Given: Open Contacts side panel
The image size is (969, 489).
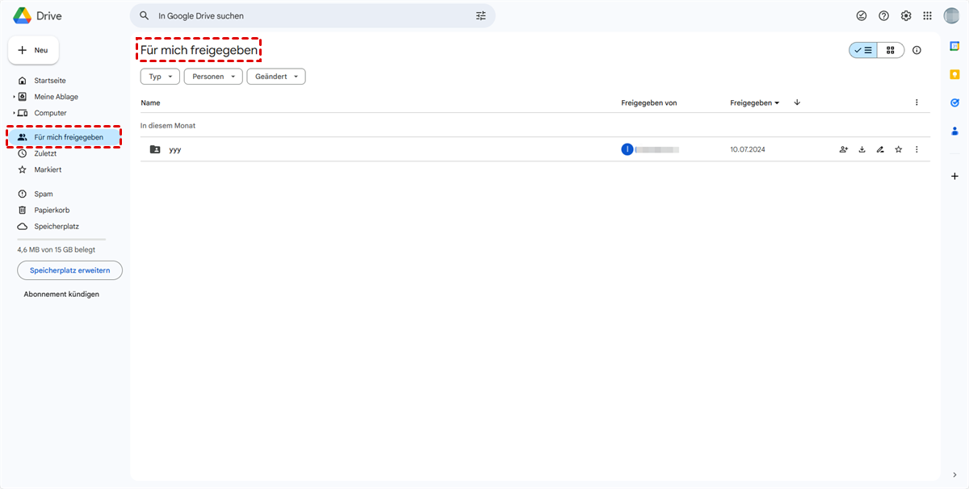Looking at the screenshot, I should pos(954,131).
